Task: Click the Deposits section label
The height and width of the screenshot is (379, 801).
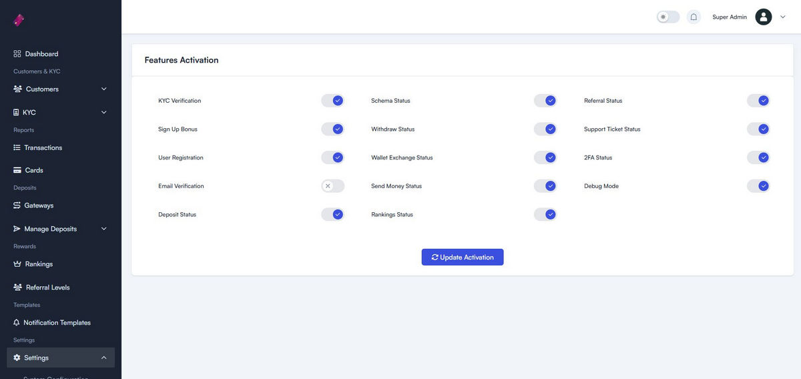Action: pos(25,188)
